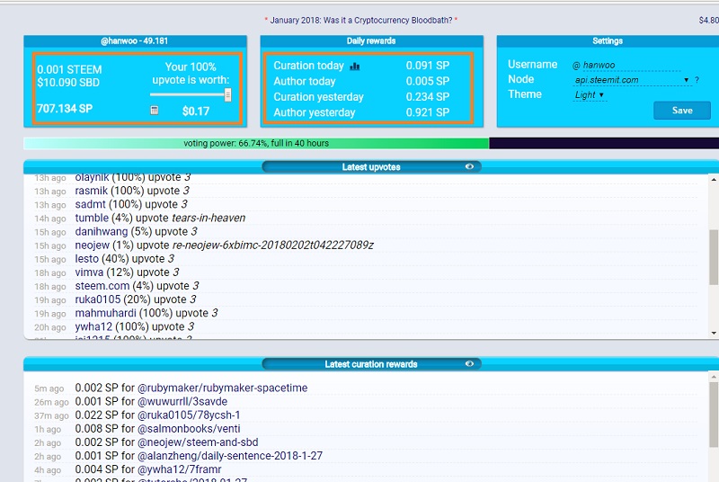719x482 pixels.
Task: Click the Latest curation rewards section header
Action: [371, 364]
